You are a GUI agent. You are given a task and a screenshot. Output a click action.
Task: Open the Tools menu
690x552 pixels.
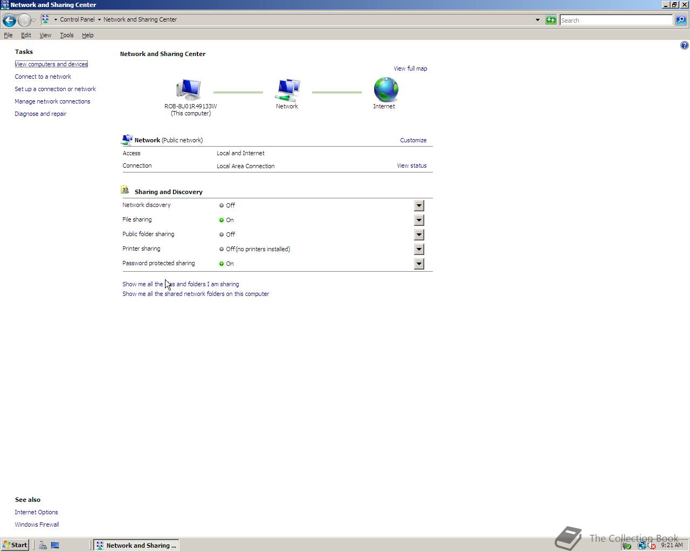tap(67, 35)
